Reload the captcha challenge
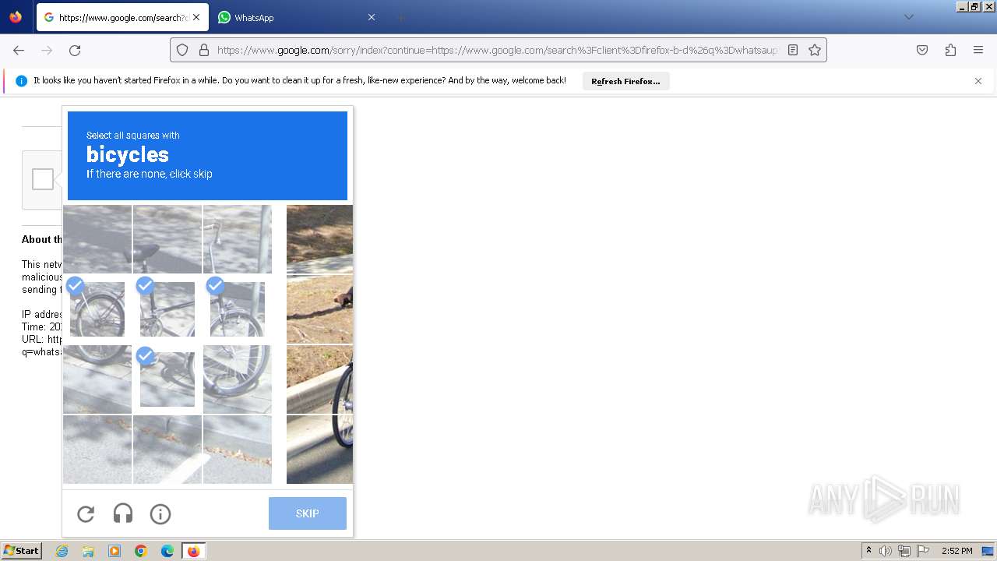This screenshot has height=561, width=997. (86, 513)
